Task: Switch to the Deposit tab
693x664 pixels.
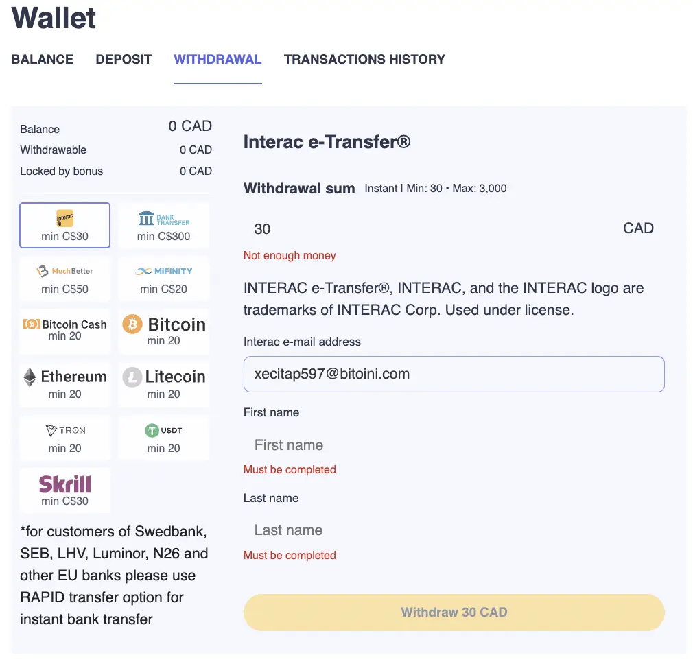Action: coord(124,60)
